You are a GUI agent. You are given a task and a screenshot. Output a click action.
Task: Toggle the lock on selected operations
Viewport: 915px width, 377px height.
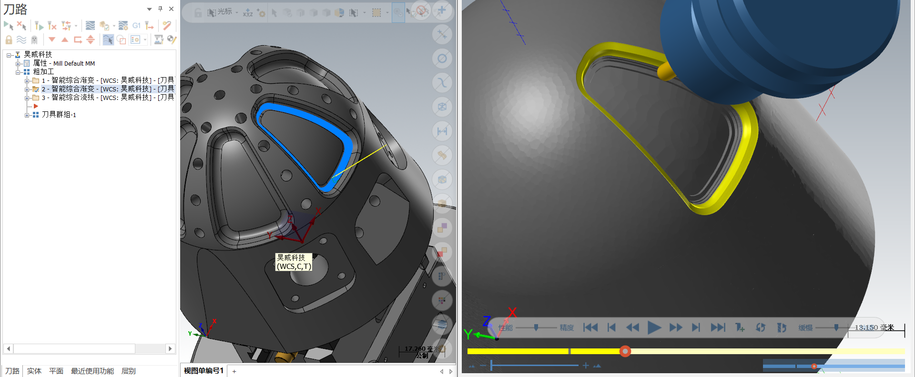9,40
